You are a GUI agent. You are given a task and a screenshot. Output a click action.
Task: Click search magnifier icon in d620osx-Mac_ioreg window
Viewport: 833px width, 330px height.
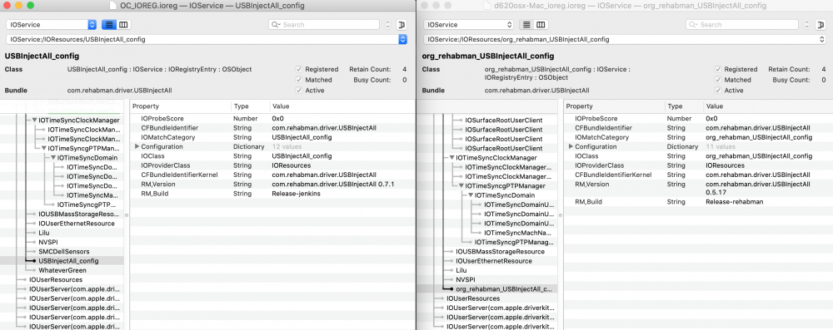(693, 25)
